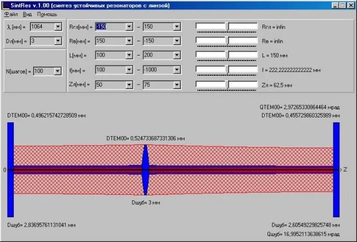The image size is (357, 242).
Task: Open Rгл minimum value dropdown arrow
Action: [x=129, y=27]
